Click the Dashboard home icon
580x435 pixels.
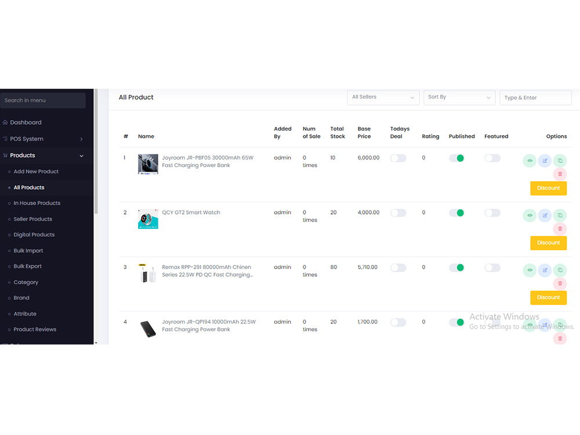tap(5, 122)
